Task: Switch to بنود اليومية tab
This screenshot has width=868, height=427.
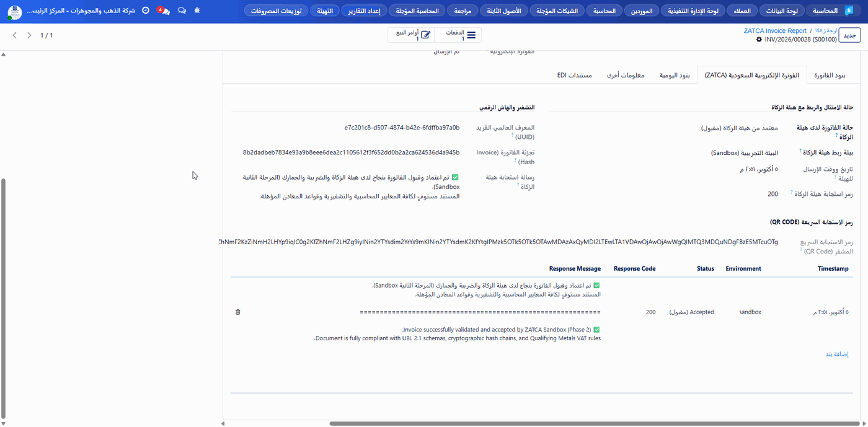Action: coord(675,75)
